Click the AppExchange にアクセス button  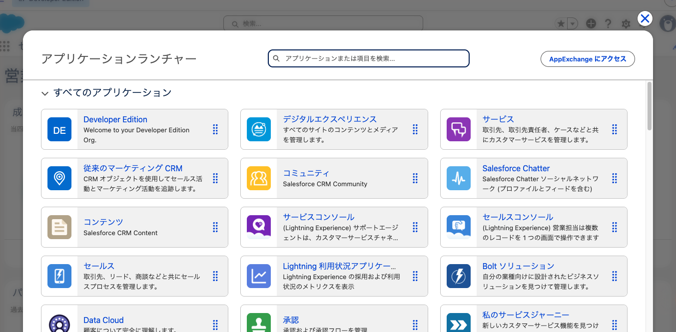[588, 59]
